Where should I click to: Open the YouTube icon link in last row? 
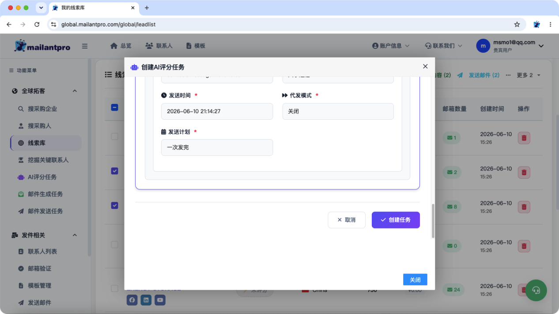(x=160, y=300)
